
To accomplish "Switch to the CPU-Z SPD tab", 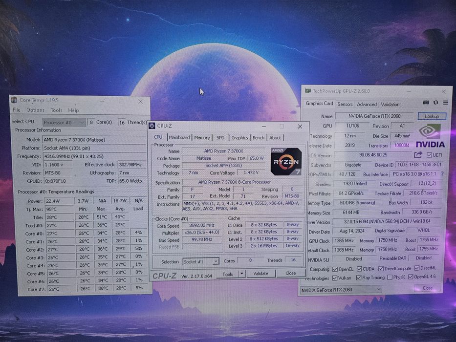I will (x=220, y=137).
